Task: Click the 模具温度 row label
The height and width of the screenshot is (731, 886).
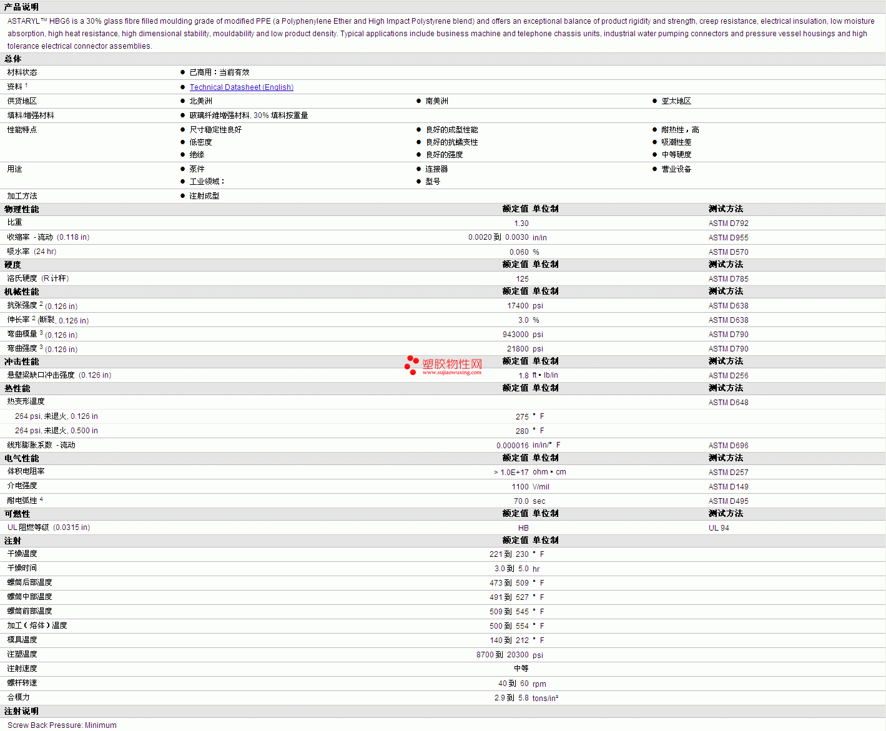Action: coord(22,640)
